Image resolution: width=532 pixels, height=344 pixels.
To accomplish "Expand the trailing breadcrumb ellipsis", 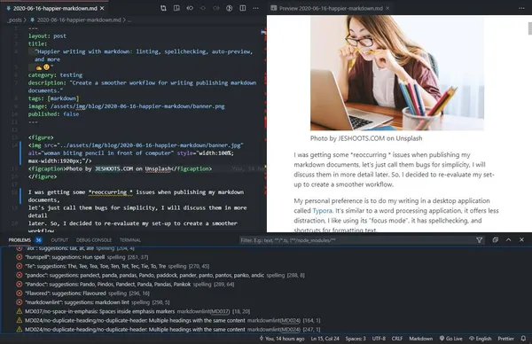I will (x=129, y=20).
